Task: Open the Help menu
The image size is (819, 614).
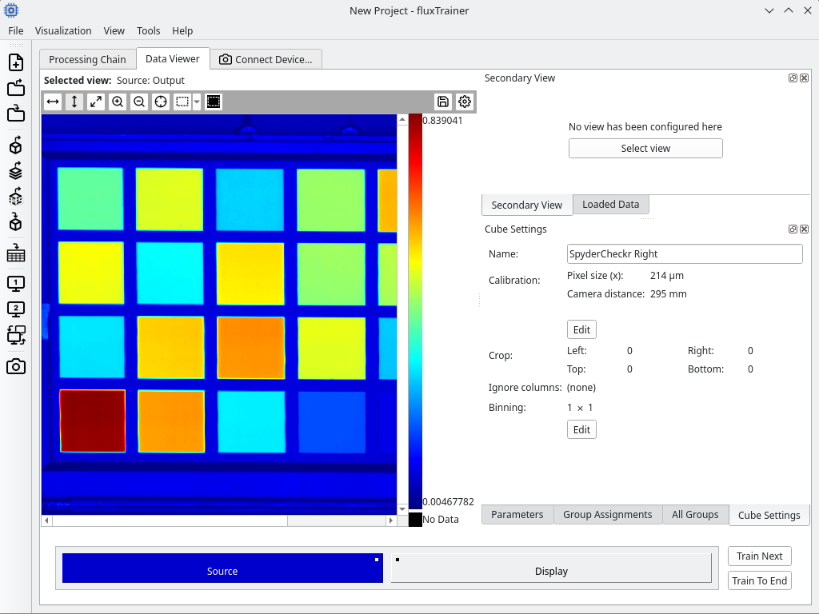Action: coord(182,31)
